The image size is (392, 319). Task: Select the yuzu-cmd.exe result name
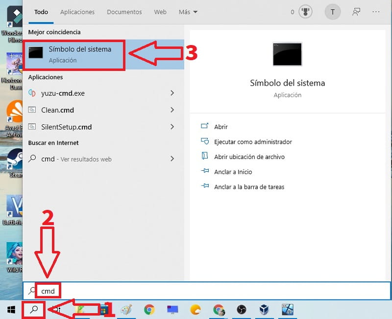point(63,93)
